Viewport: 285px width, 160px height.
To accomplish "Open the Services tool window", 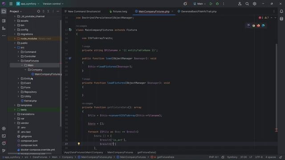I will [4, 128].
